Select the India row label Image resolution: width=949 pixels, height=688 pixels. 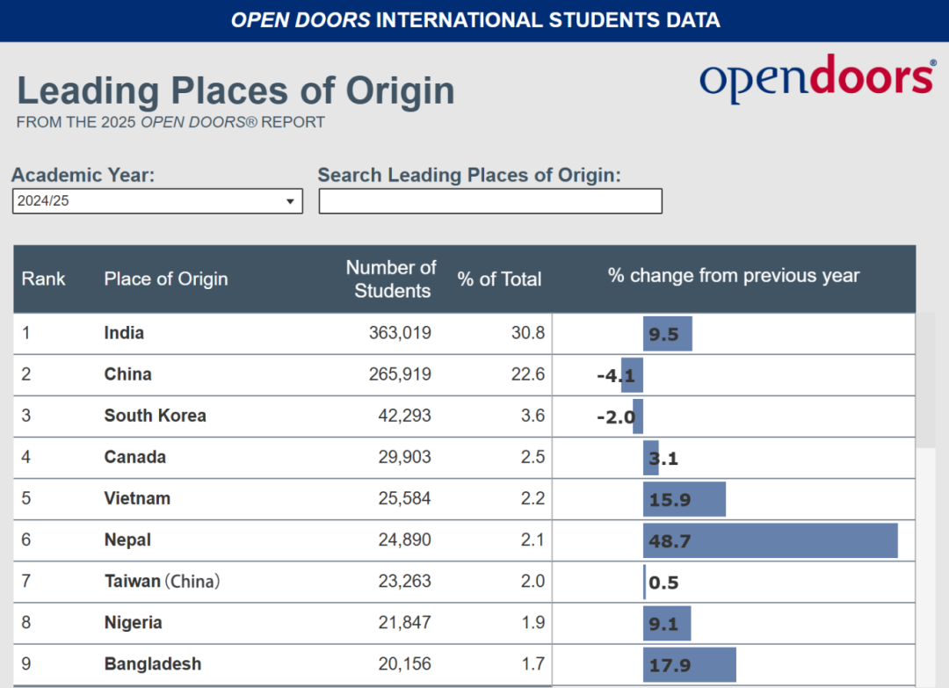point(124,333)
